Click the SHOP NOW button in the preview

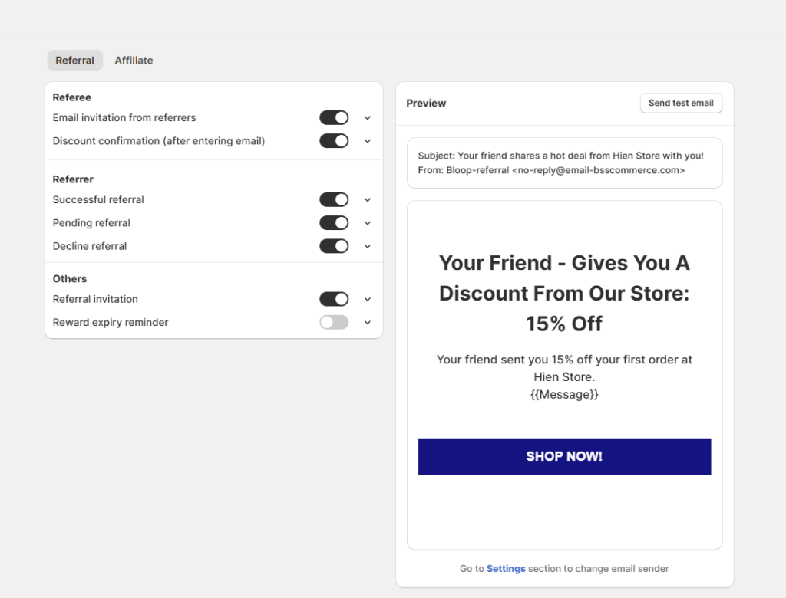(564, 455)
